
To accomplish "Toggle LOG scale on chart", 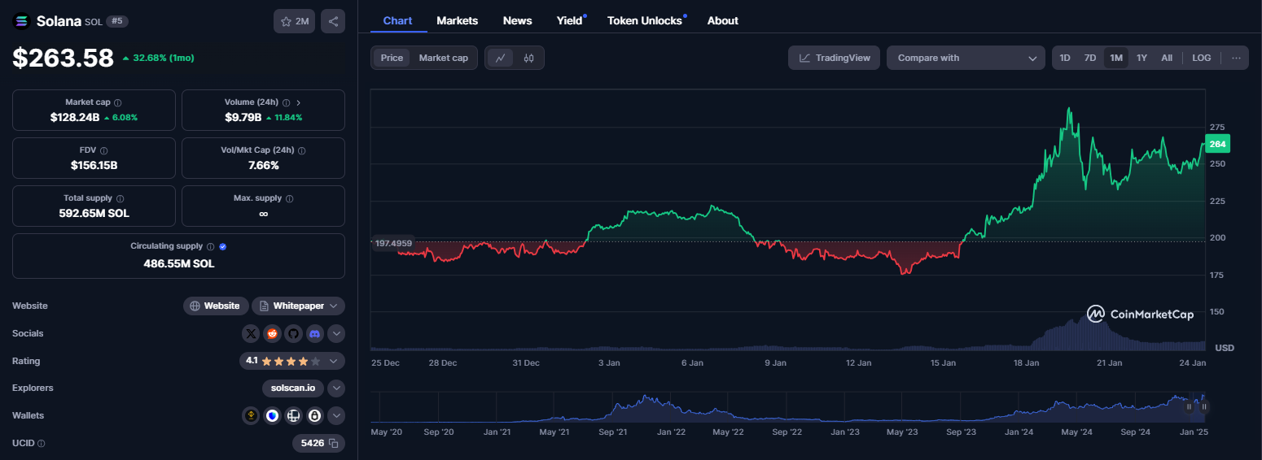I will click(1201, 58).
